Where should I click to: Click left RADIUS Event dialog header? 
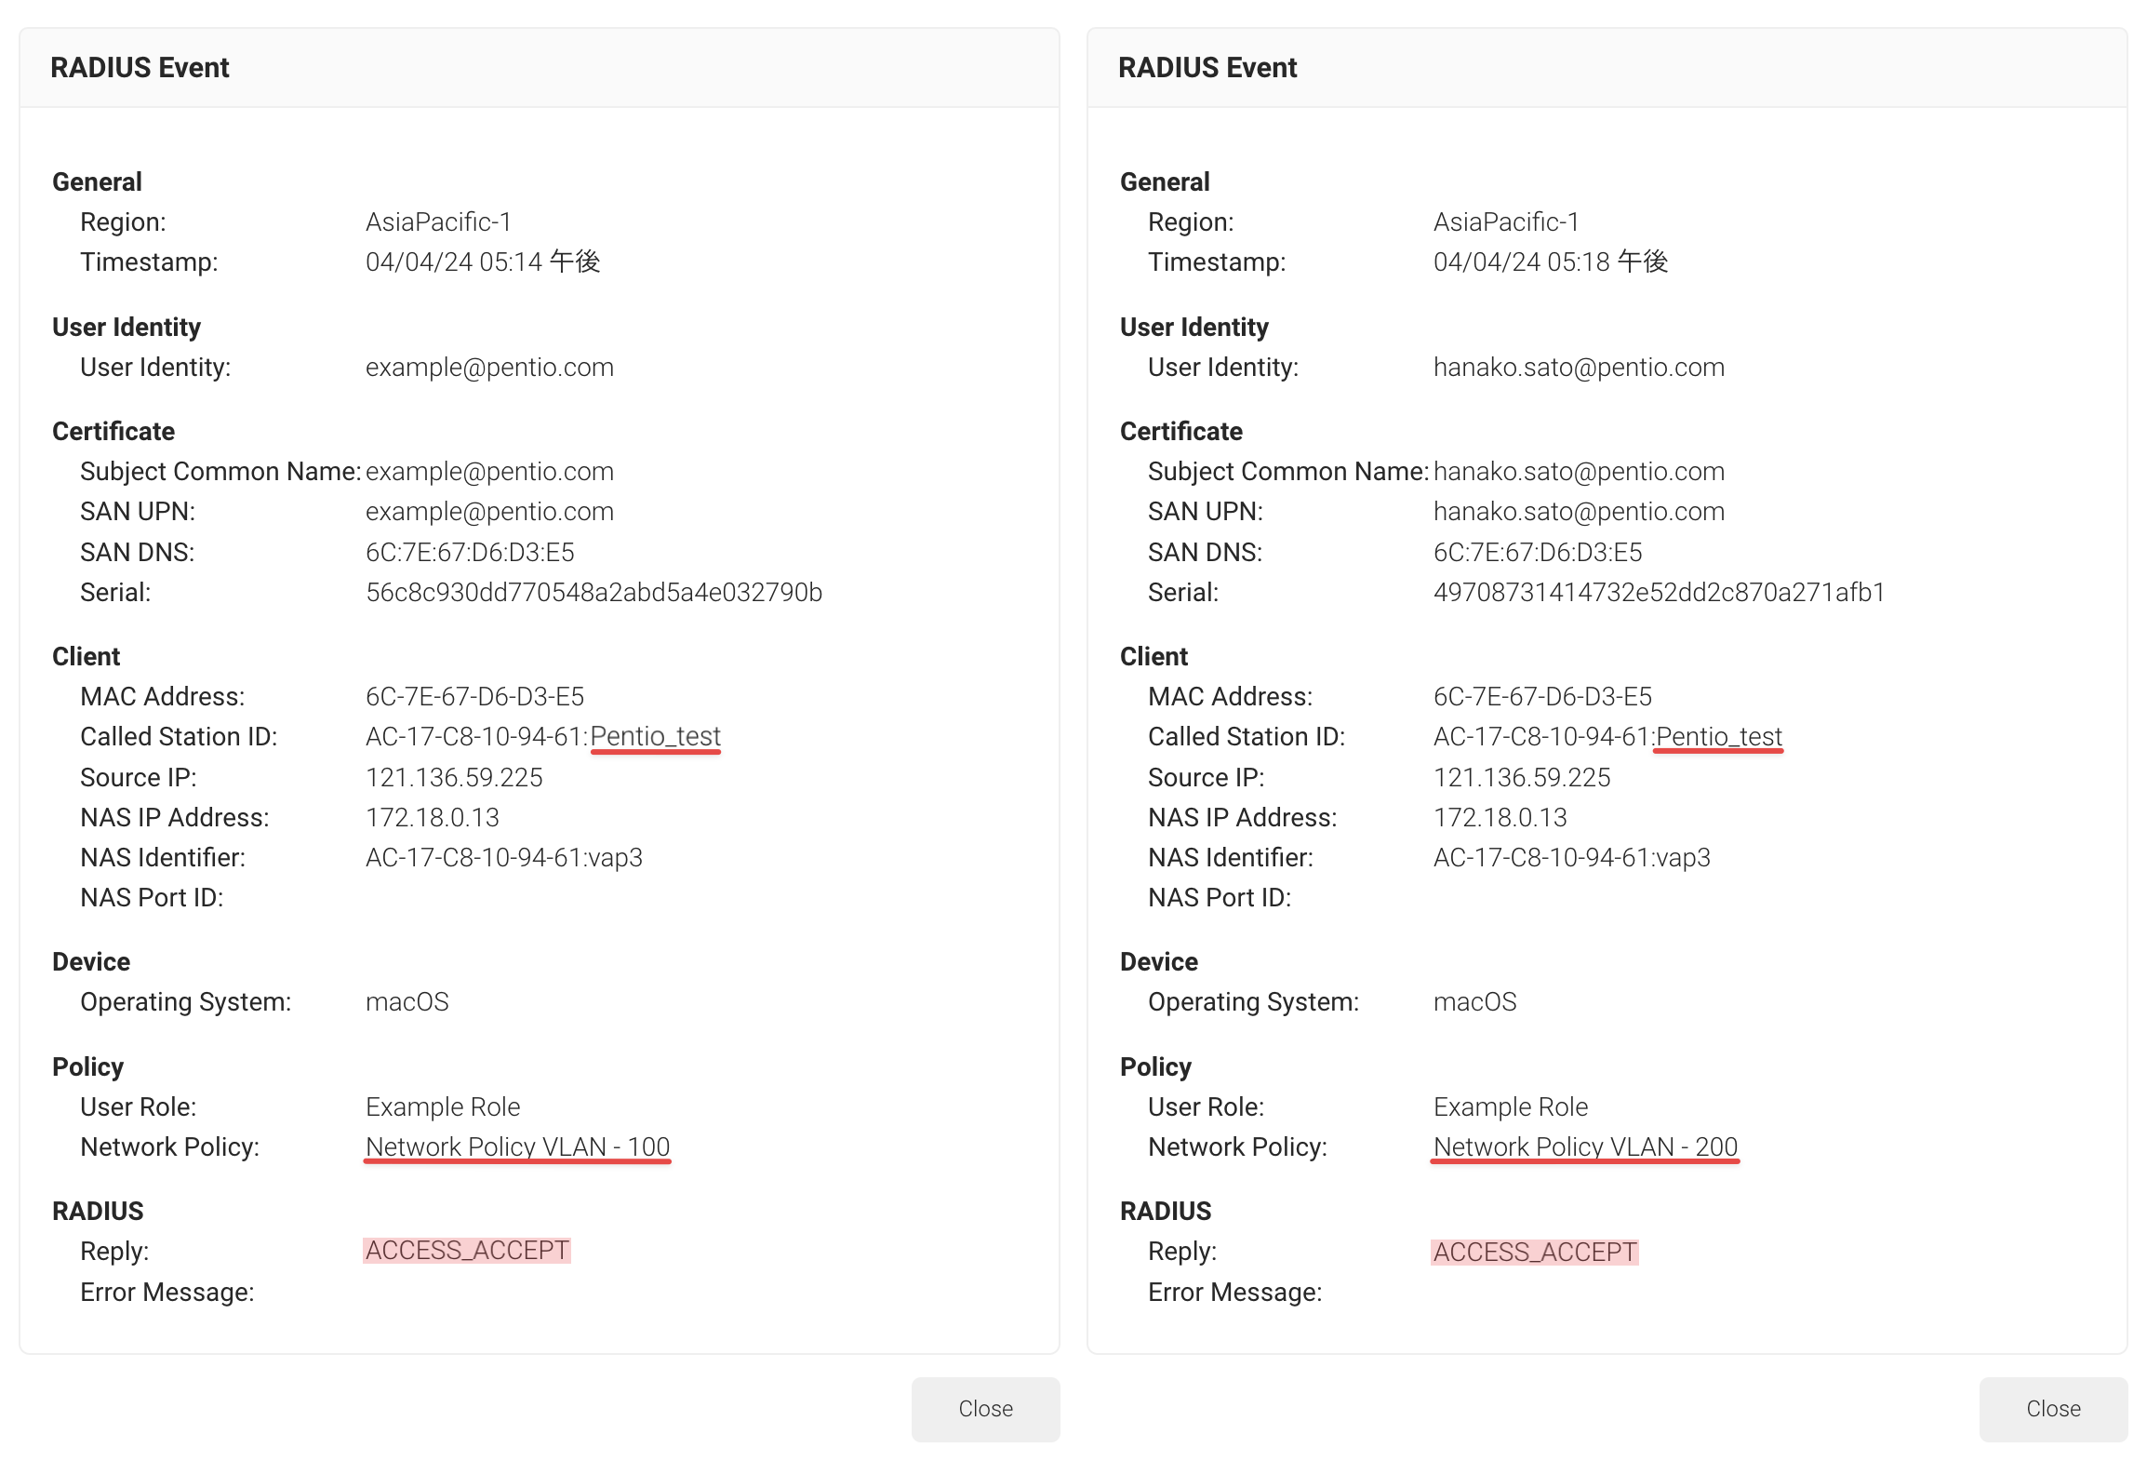[540, 67]
